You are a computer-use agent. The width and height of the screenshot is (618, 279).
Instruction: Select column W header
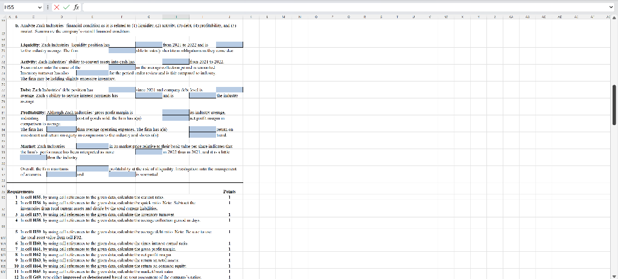(x=446, y=17)
